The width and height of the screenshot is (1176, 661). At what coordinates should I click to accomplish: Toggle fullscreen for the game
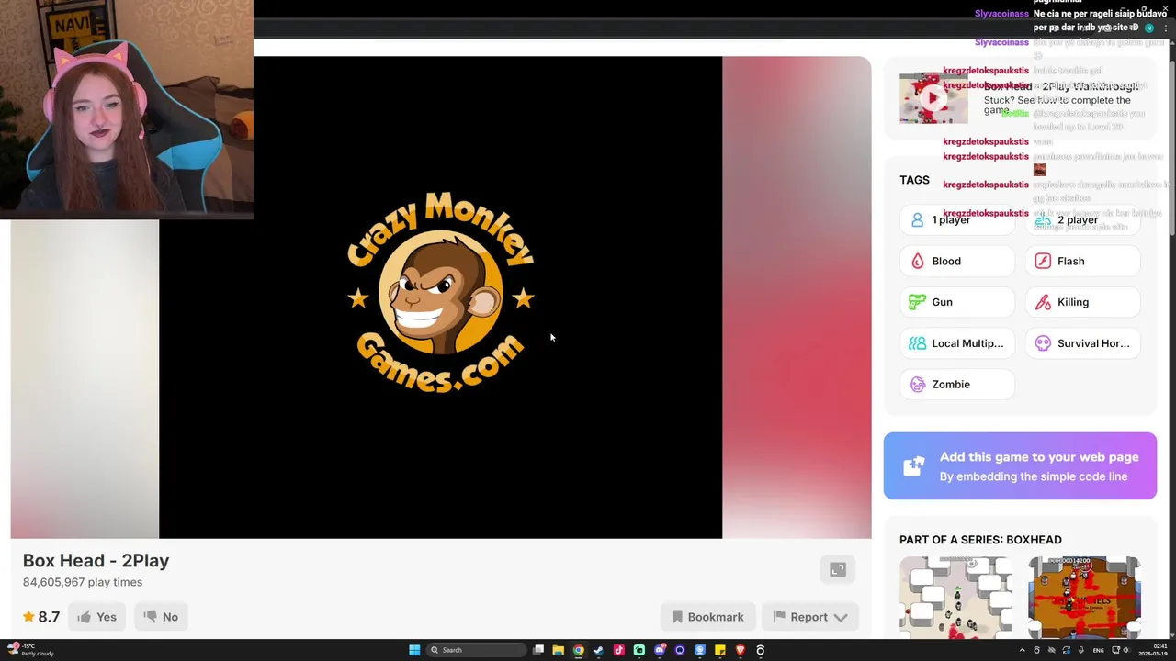click(838, 570)
